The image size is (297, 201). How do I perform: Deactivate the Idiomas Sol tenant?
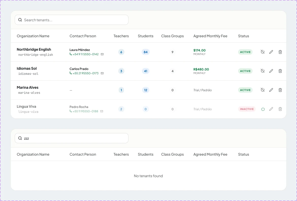point(262,71)
